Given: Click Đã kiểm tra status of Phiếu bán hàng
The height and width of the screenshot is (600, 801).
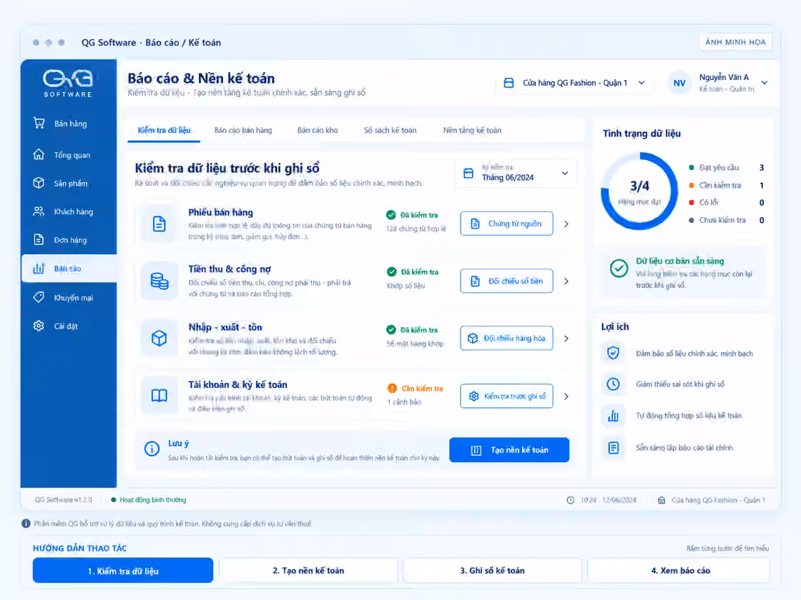Looking at the screenshot, I should [x=412, y=215].
